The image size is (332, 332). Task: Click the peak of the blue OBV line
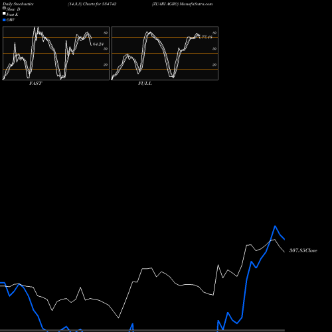point(275,226)
